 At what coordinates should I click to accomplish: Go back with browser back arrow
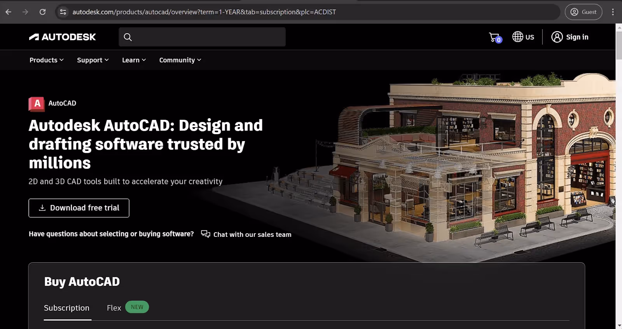coord(9,12)
